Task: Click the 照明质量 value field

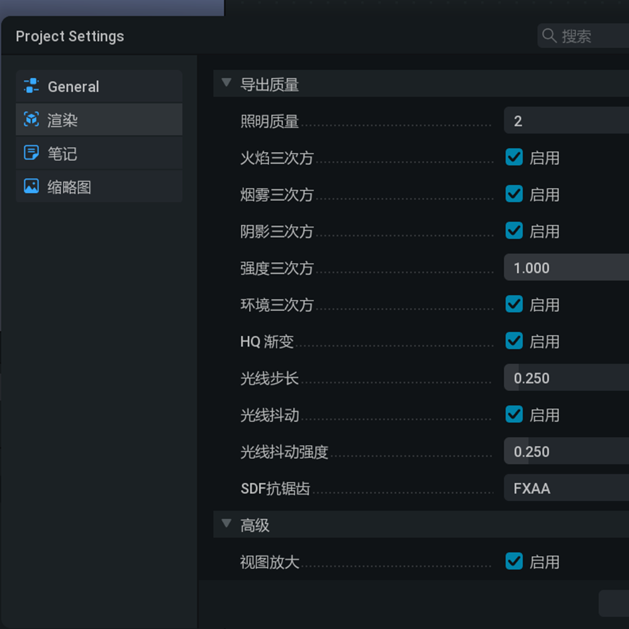Action: coord(566,121)
